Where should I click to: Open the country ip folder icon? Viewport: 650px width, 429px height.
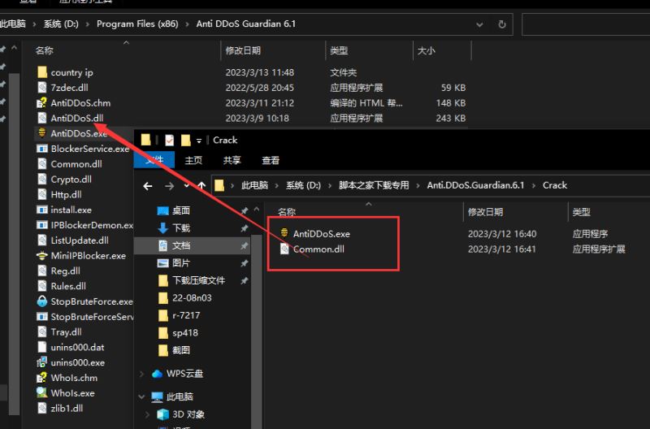click(x=42, y=72)
